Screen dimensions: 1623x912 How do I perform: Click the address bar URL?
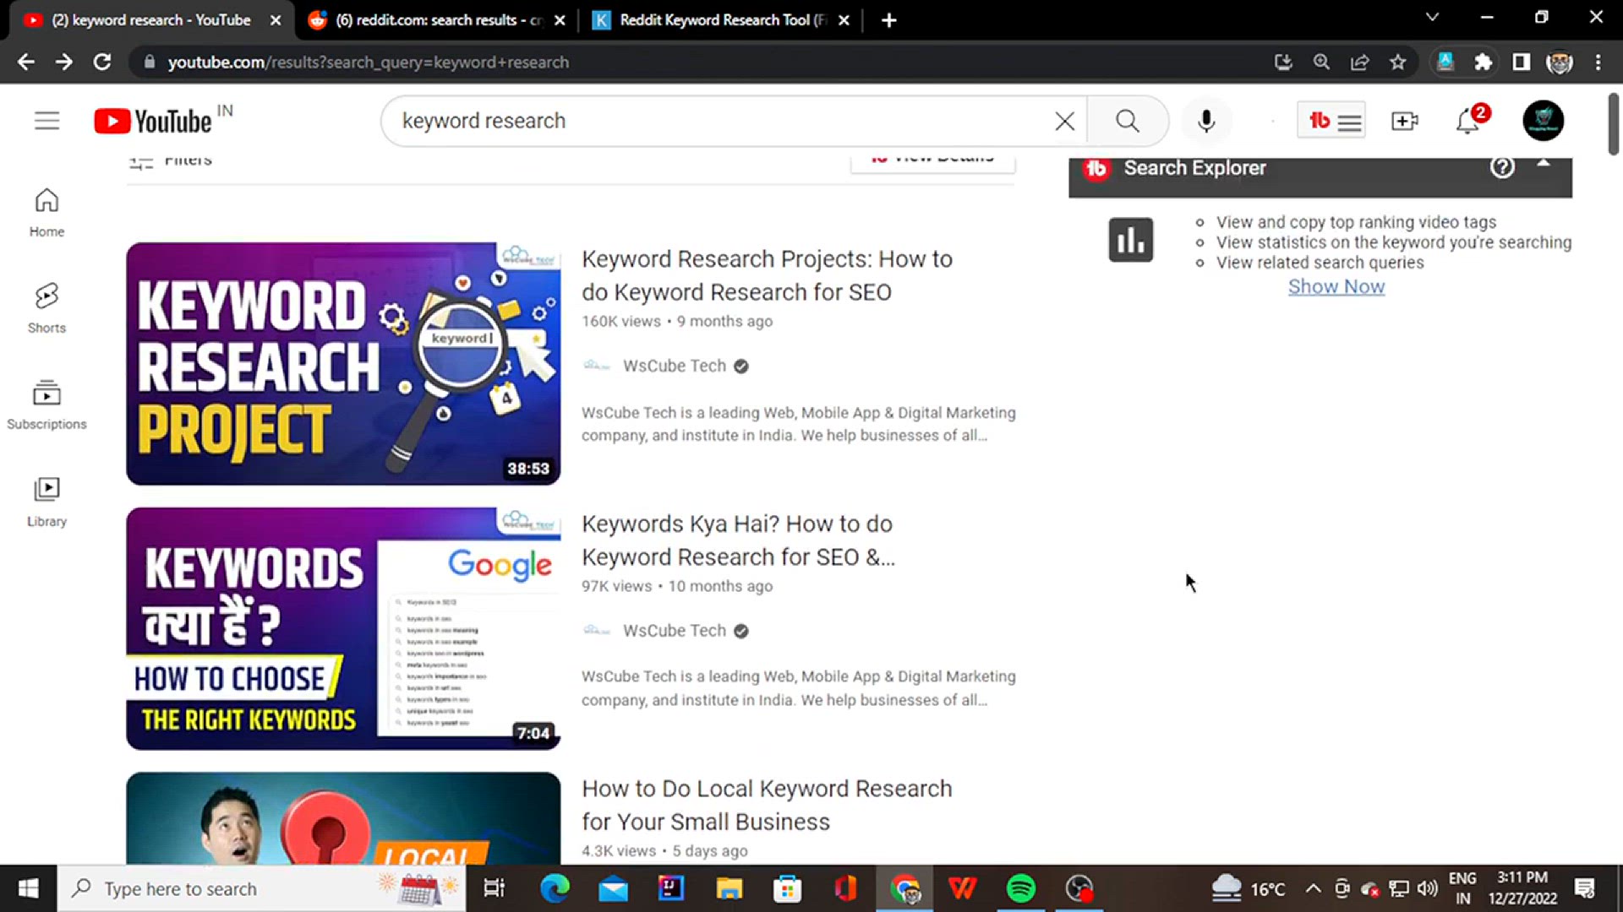pos(368,62)
